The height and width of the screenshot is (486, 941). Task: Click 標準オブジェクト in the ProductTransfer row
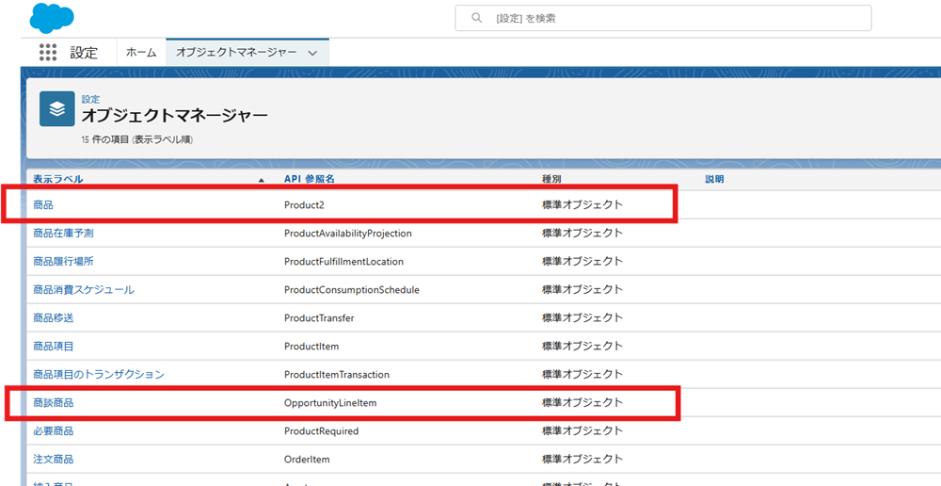pos(582,317)
